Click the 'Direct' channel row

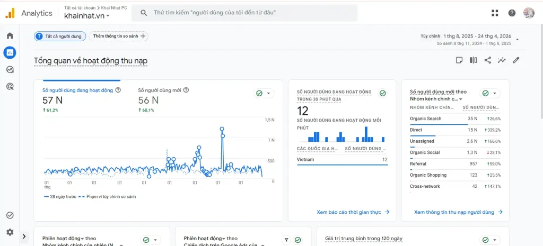(x=455, y=130)
